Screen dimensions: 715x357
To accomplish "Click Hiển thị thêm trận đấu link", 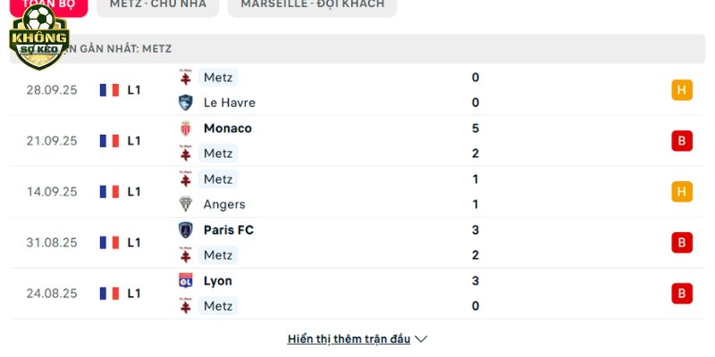I will click(349, 339).
